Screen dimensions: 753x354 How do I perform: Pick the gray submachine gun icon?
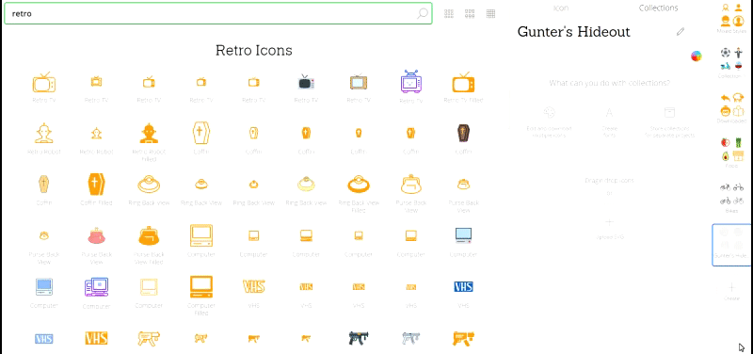pyautogui.click(x=411, y=338)
